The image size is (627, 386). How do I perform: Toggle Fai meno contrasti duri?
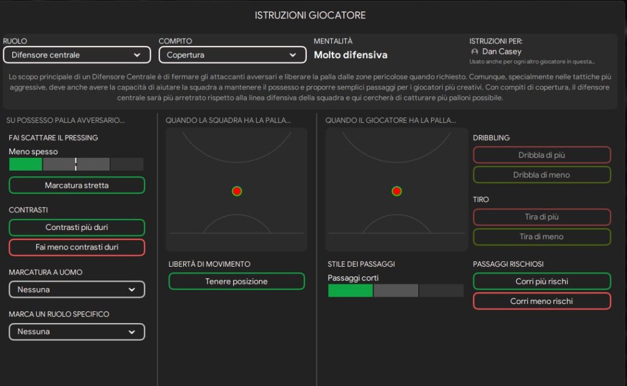[77, 247]
